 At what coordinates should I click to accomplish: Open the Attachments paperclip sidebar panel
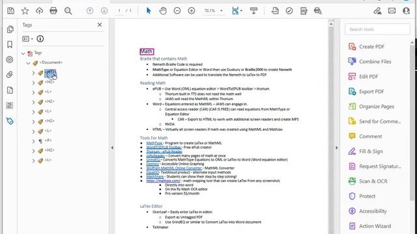(10, 75)
